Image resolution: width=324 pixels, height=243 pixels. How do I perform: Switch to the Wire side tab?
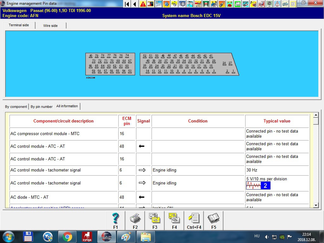pos(50,26)
